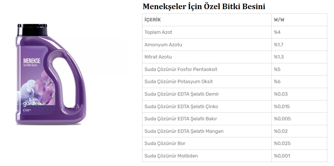Select the Amonyum Azotu cell
Image resolution: width=334 pixels, height=166 pixels.
[x=207, y=44]
